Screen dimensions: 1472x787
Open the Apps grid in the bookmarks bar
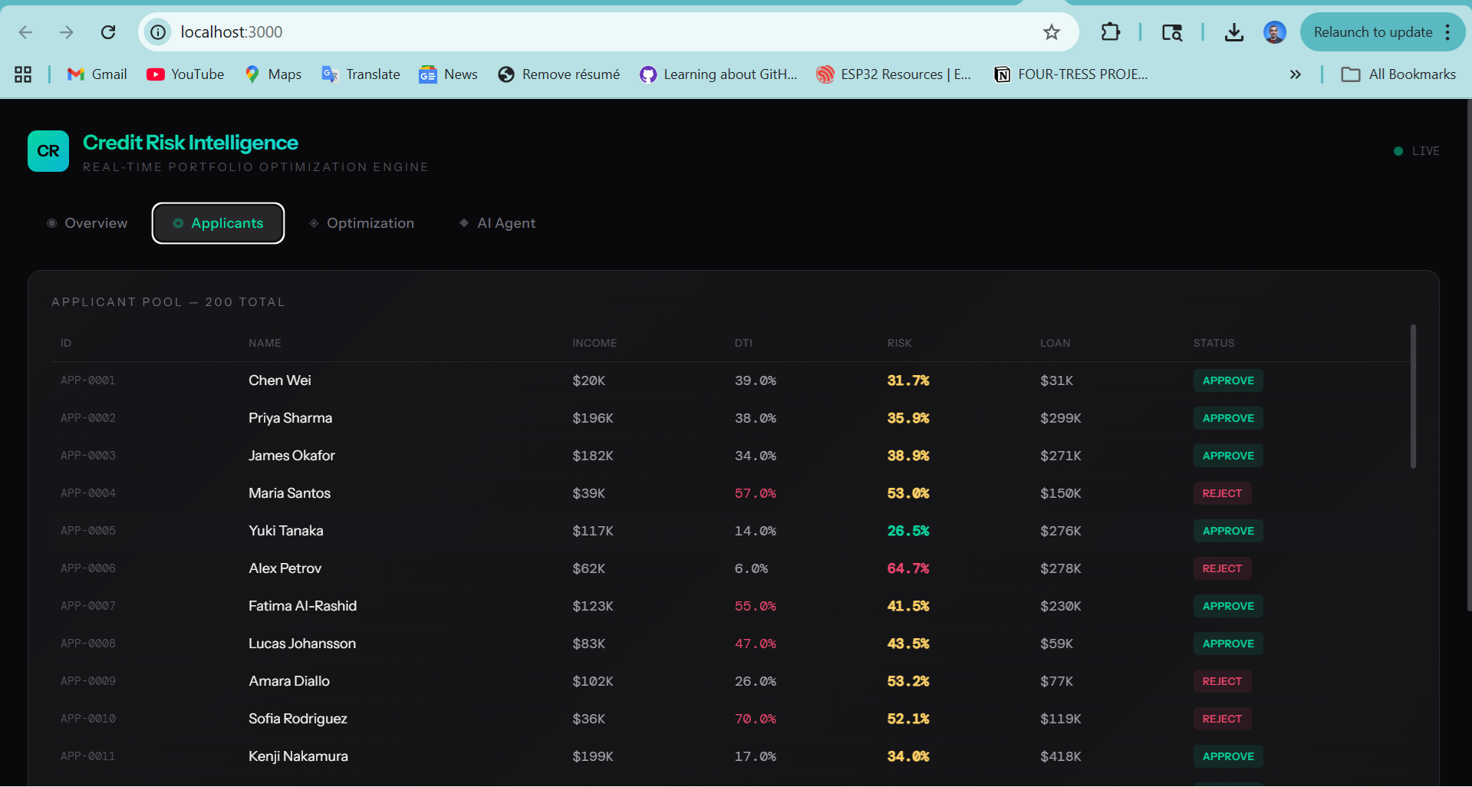[x=23, y=74]
